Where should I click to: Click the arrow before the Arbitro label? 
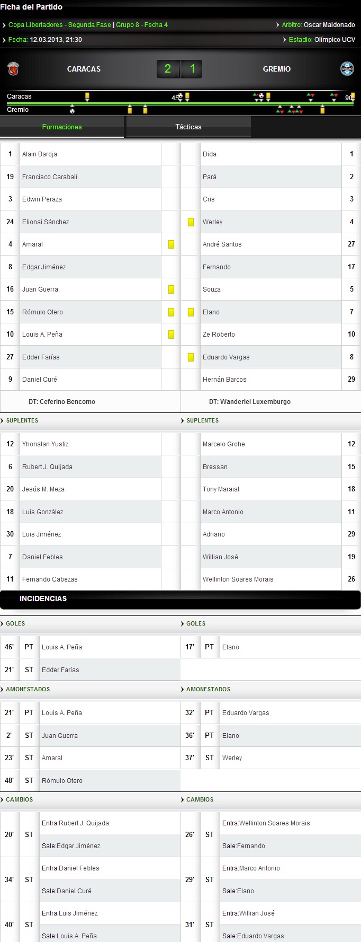point(278,25)
